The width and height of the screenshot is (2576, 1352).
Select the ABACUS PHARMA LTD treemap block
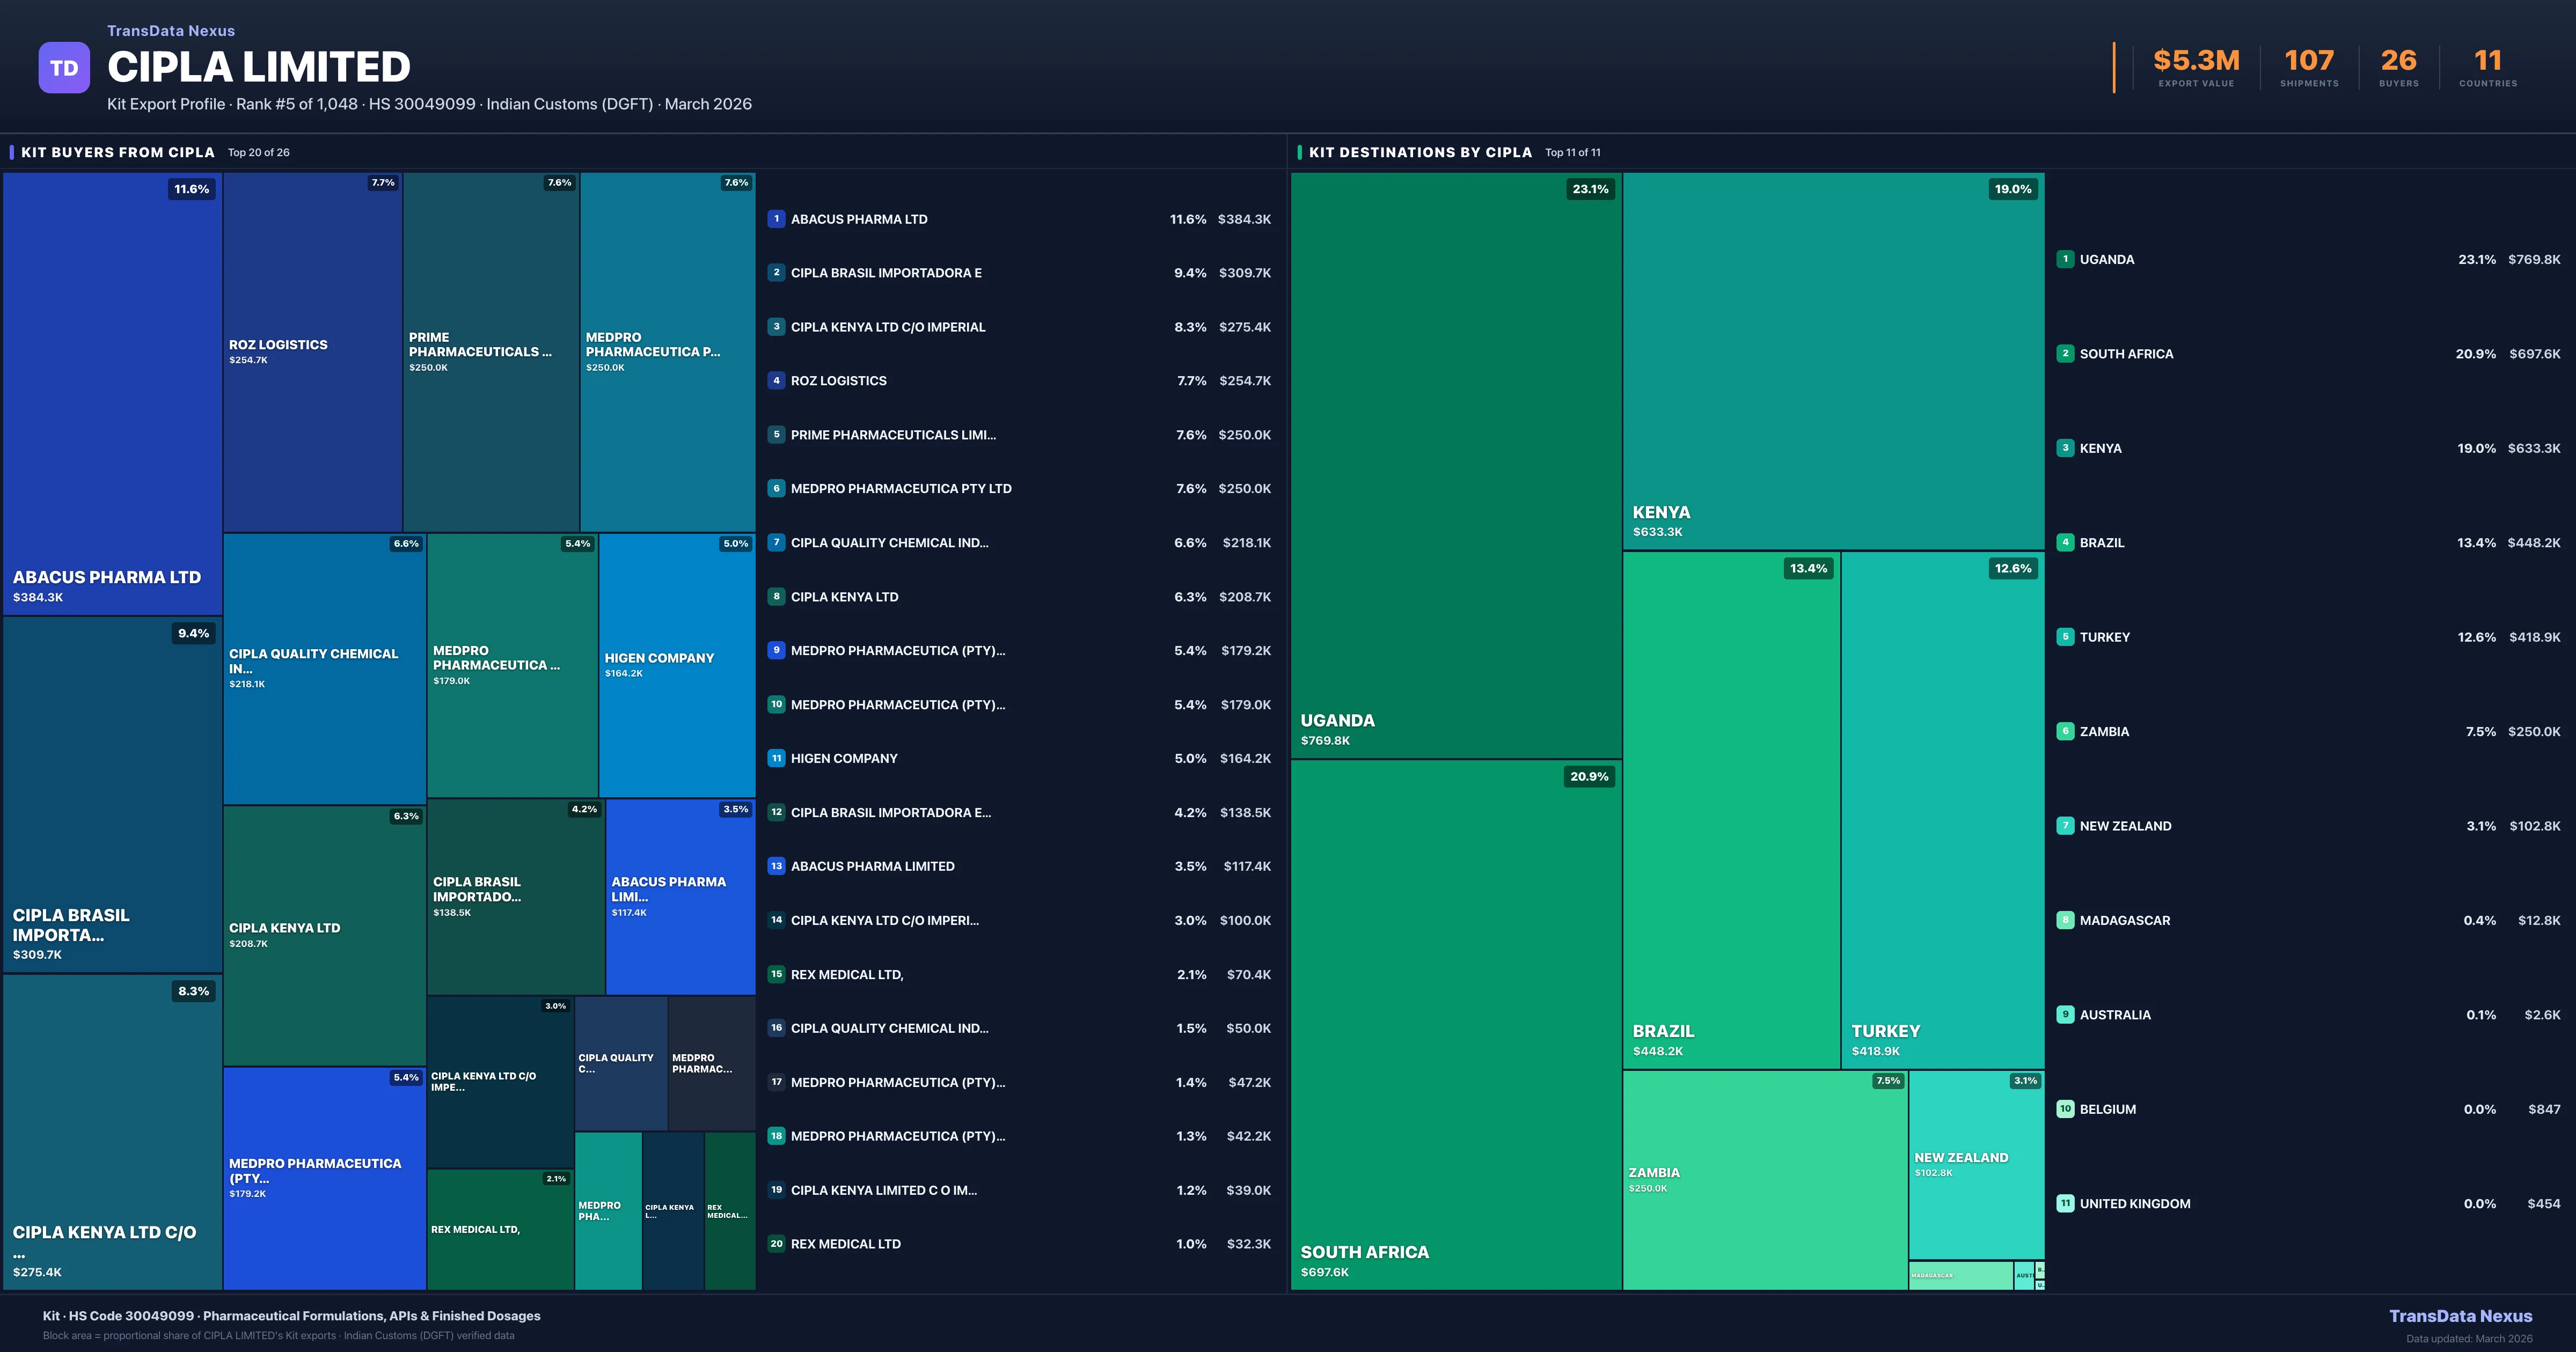coord(112,395)
